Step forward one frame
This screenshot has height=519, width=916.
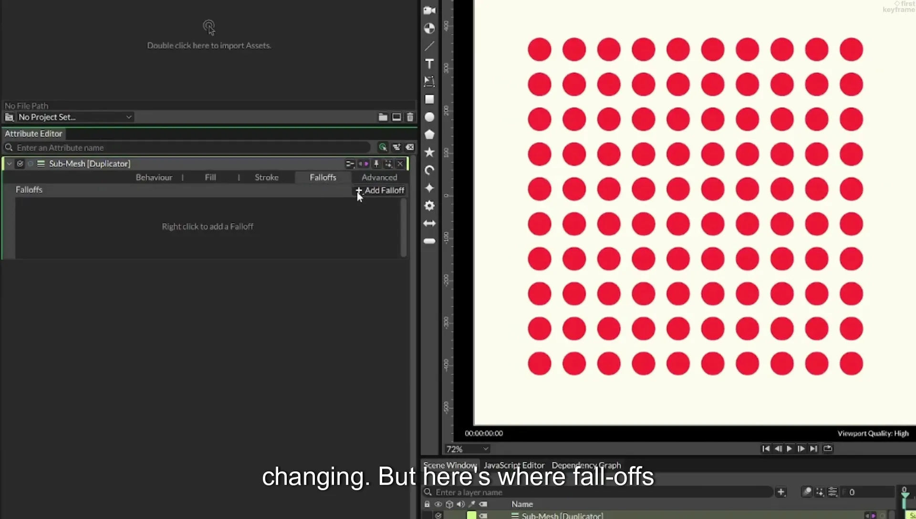click(801, 448)
